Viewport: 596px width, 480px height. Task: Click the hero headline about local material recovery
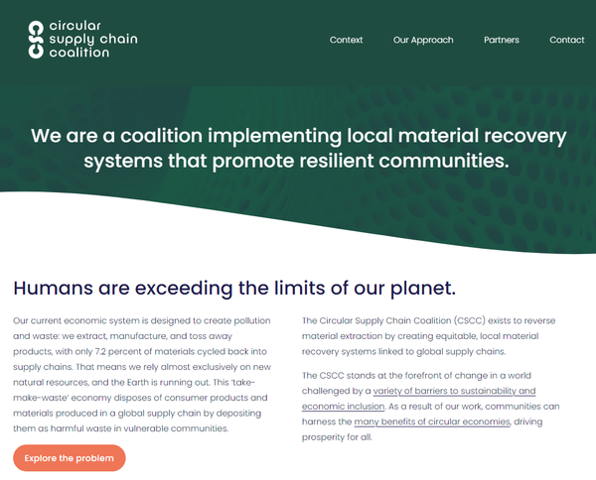click(298, 147)
